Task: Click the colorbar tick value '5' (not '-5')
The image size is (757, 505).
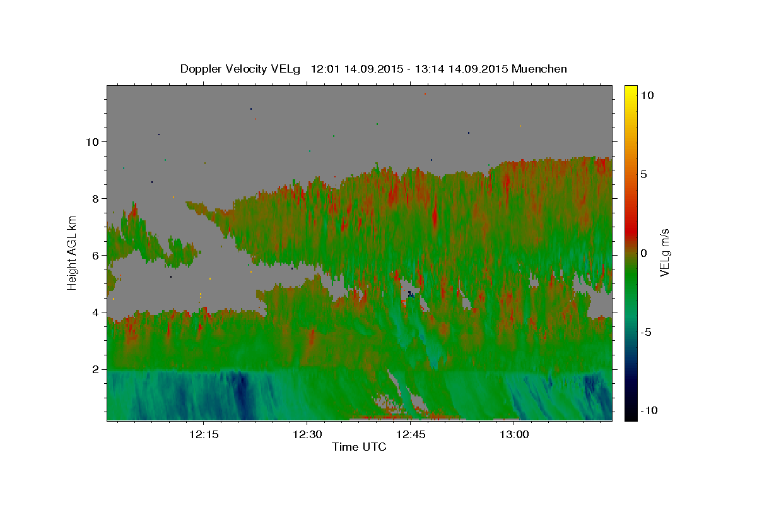Action: 643,174
